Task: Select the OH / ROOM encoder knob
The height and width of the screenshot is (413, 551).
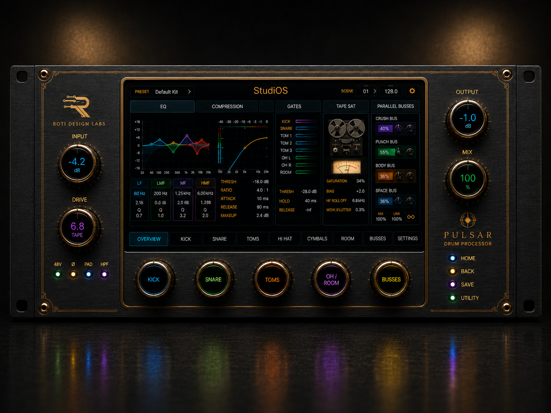Action: 331,280
